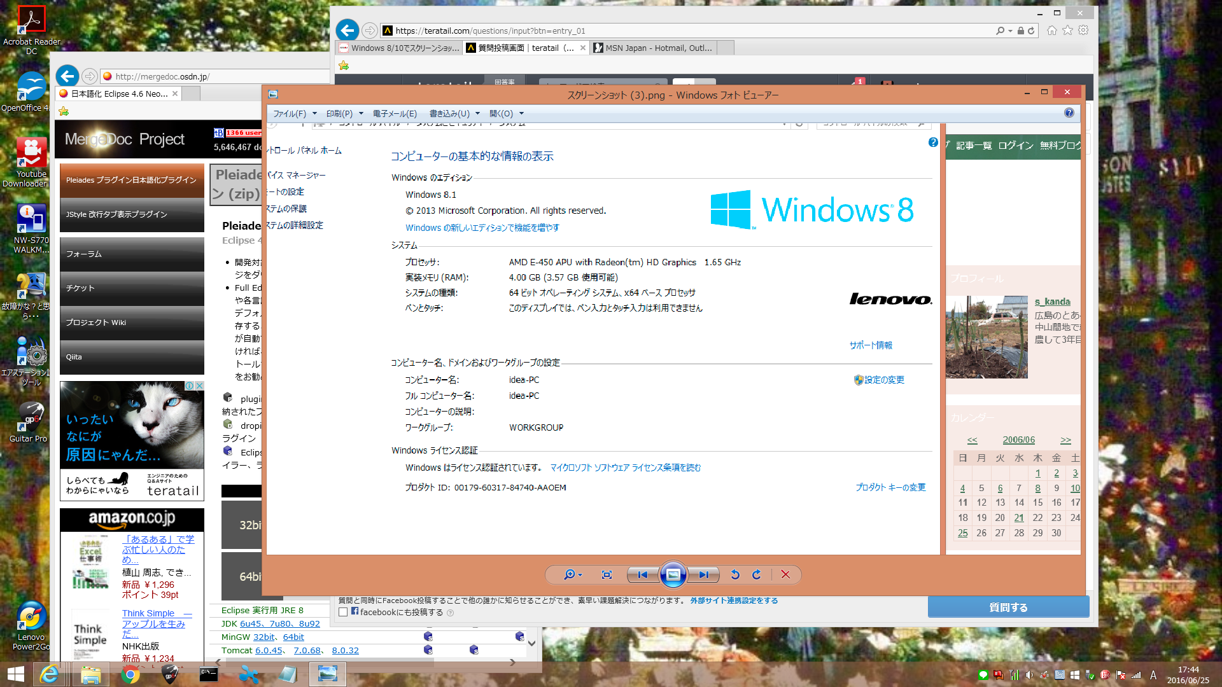Click the 質問する button on teratail
Screen dimensions: 1222x687
(1008, 607)
